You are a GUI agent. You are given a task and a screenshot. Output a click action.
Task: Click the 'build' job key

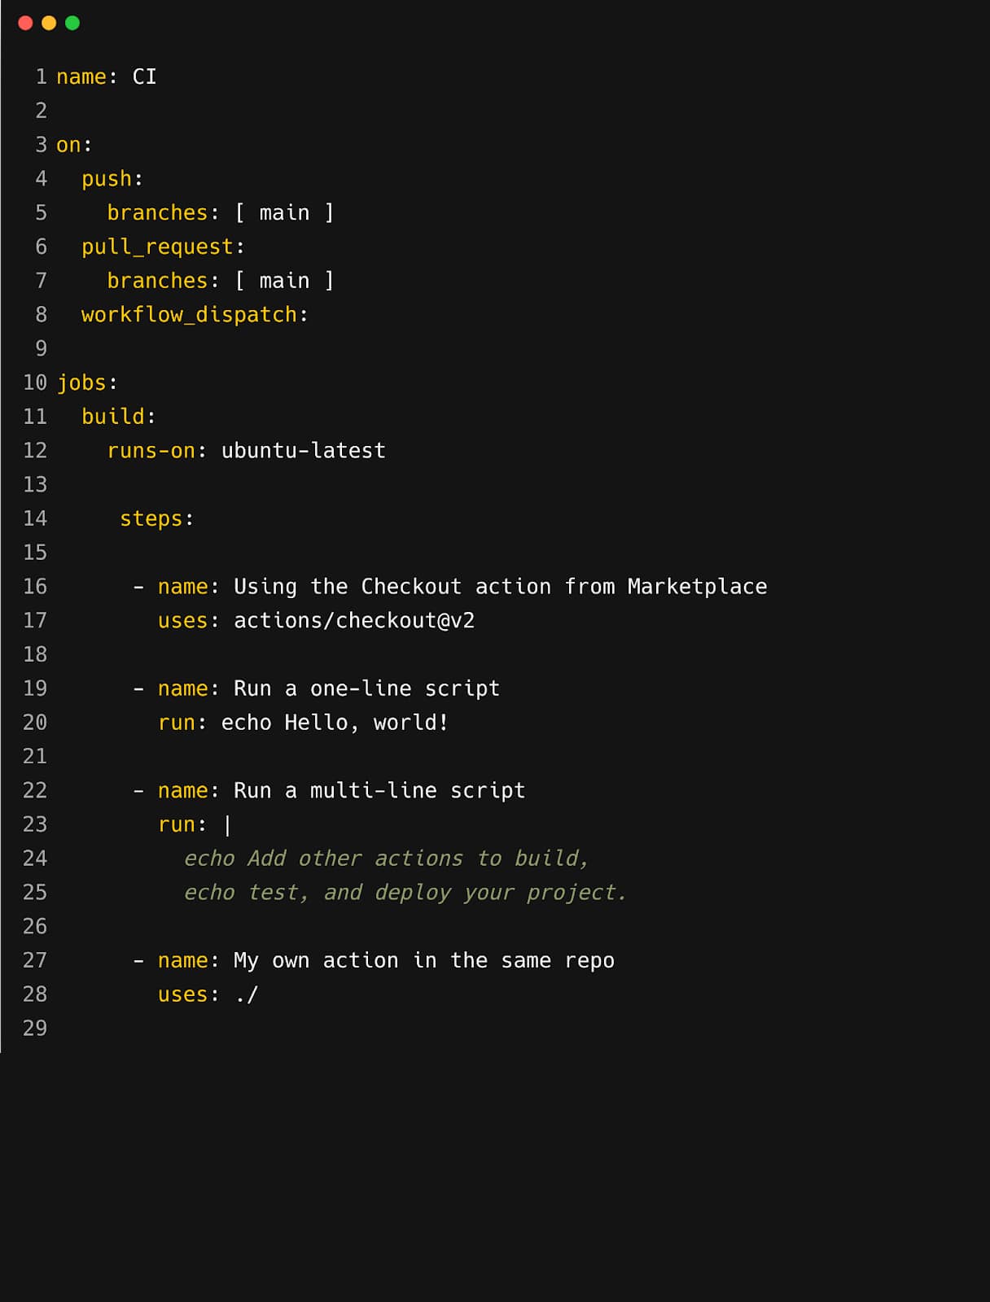(x=112, y=417)
